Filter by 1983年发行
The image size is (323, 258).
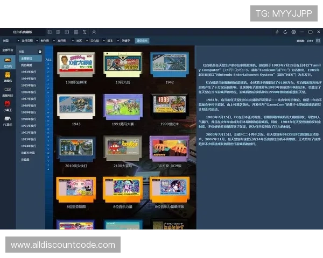pos(29,72)
